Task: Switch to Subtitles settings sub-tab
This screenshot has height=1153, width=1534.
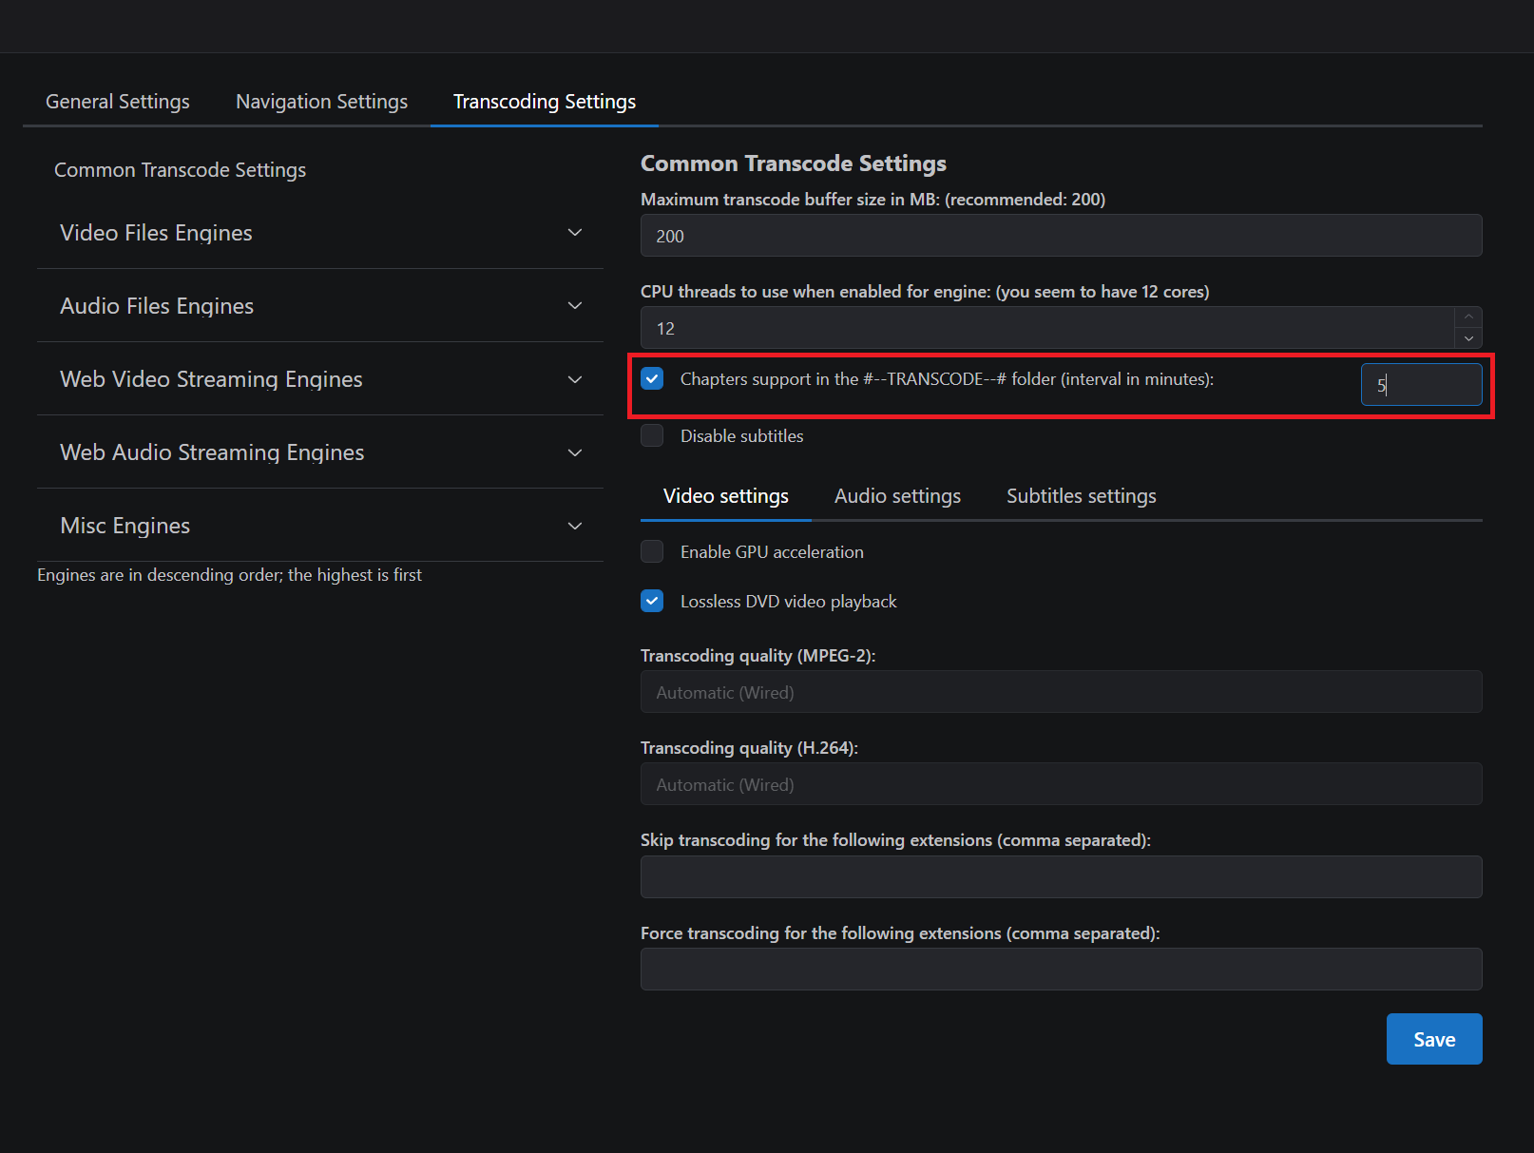Action: click(x=1082, y=496)
